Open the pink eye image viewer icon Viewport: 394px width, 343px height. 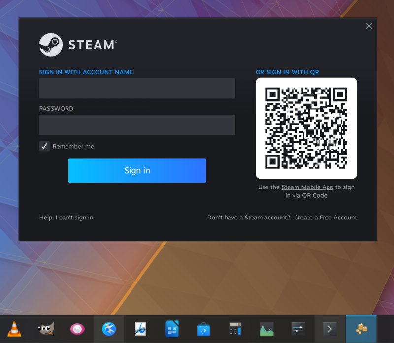pyautogui.click(x=77, y=329)
